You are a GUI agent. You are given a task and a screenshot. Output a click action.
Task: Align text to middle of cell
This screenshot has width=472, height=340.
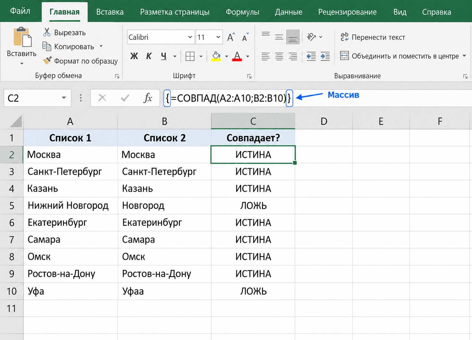279,37
